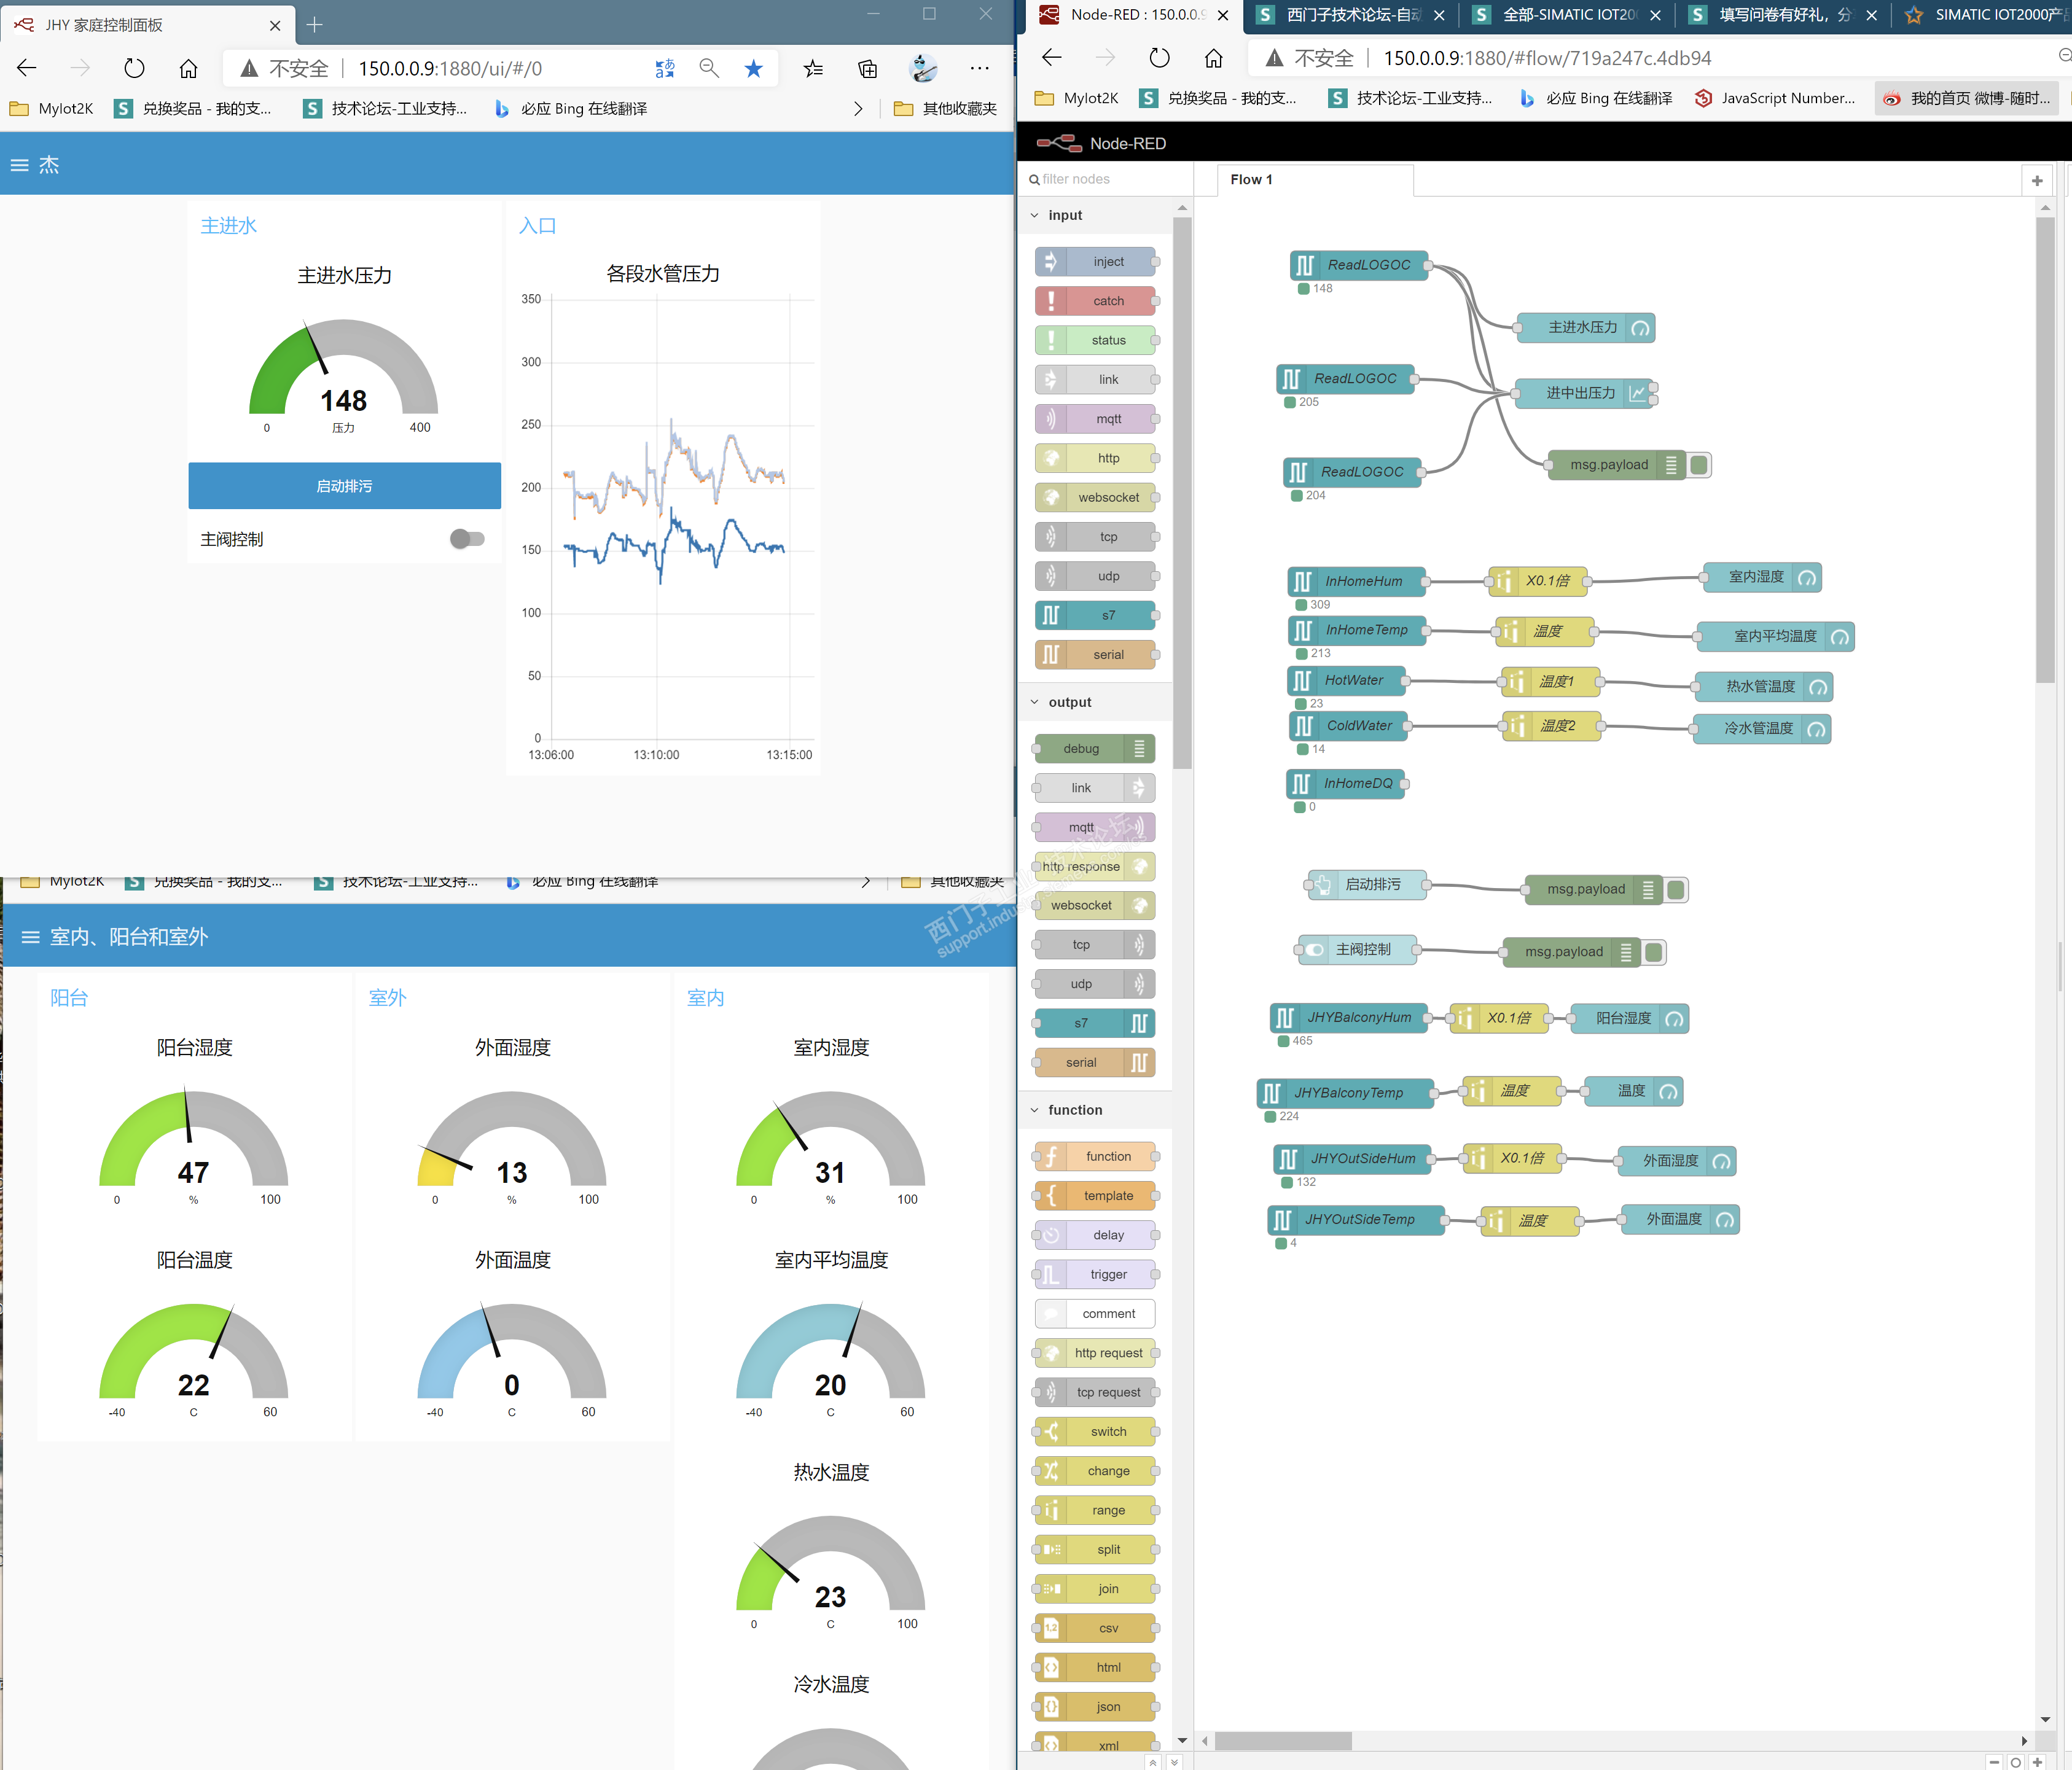The image size is (2072, 1770).
Task: Click the star favorite icon in address bar
Action: 754,68
